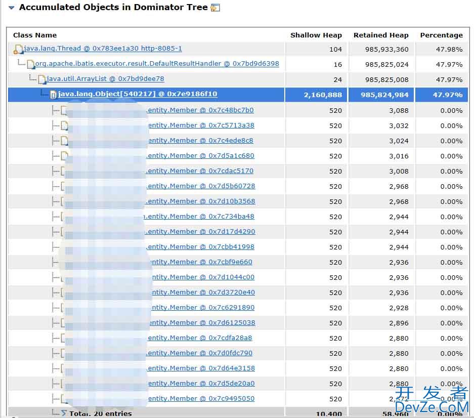Open entity.Member @ 0x7cdac5170 link

point(200,171)
